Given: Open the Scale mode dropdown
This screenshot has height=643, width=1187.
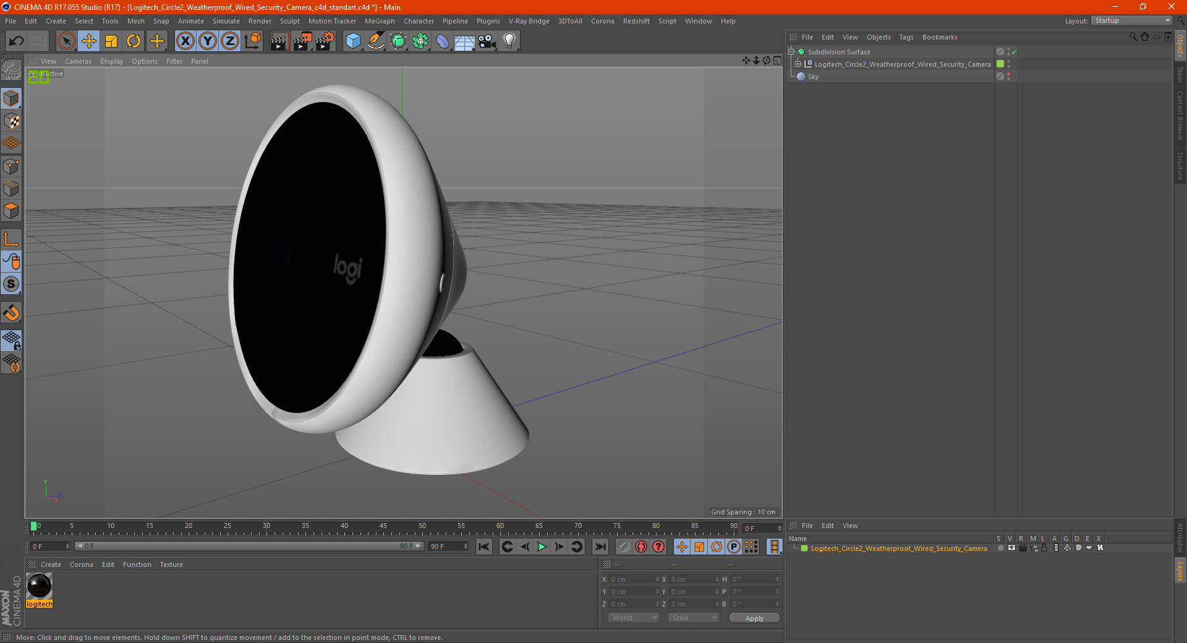Looking at the screenshot, I should (x=694, y=618).
